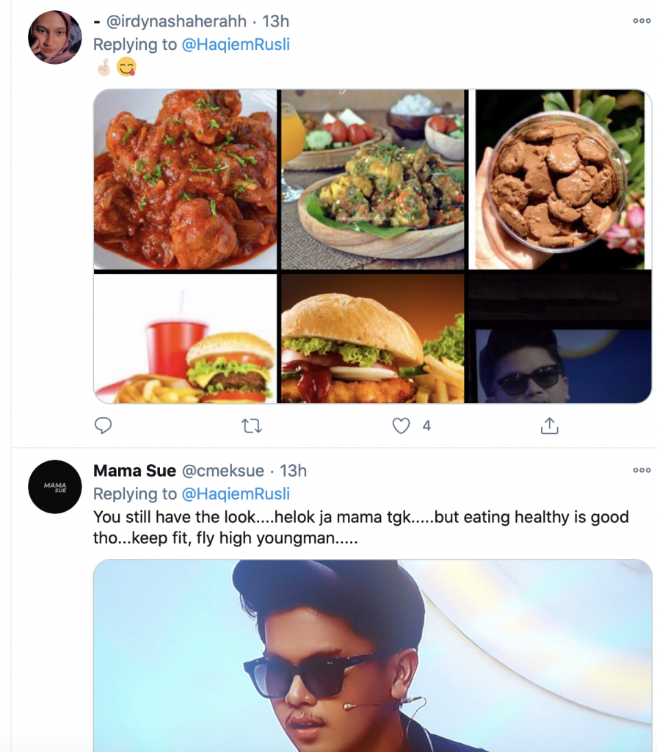Share the irdynashaherahh tweet

(x=549, y=425)
